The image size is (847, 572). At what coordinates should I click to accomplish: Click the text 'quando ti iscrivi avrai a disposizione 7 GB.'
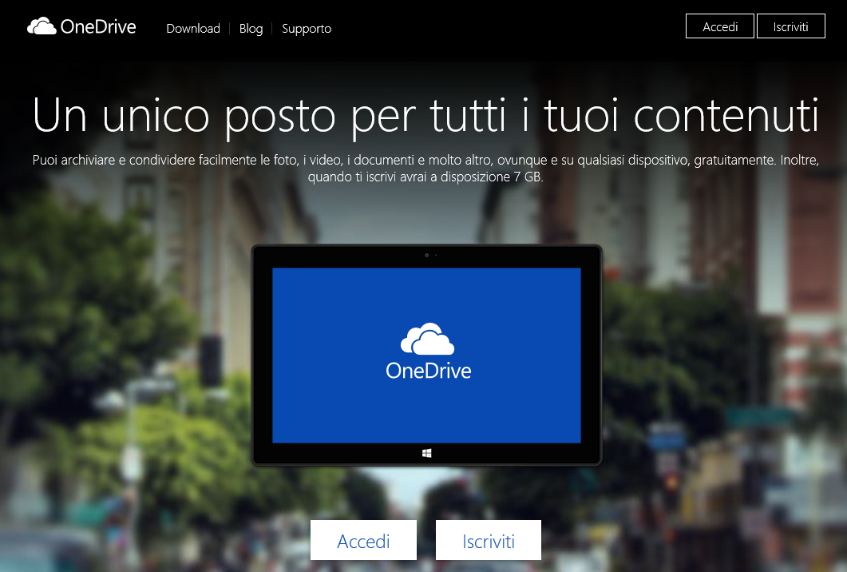pyautogui.click(x=425, y=177)
